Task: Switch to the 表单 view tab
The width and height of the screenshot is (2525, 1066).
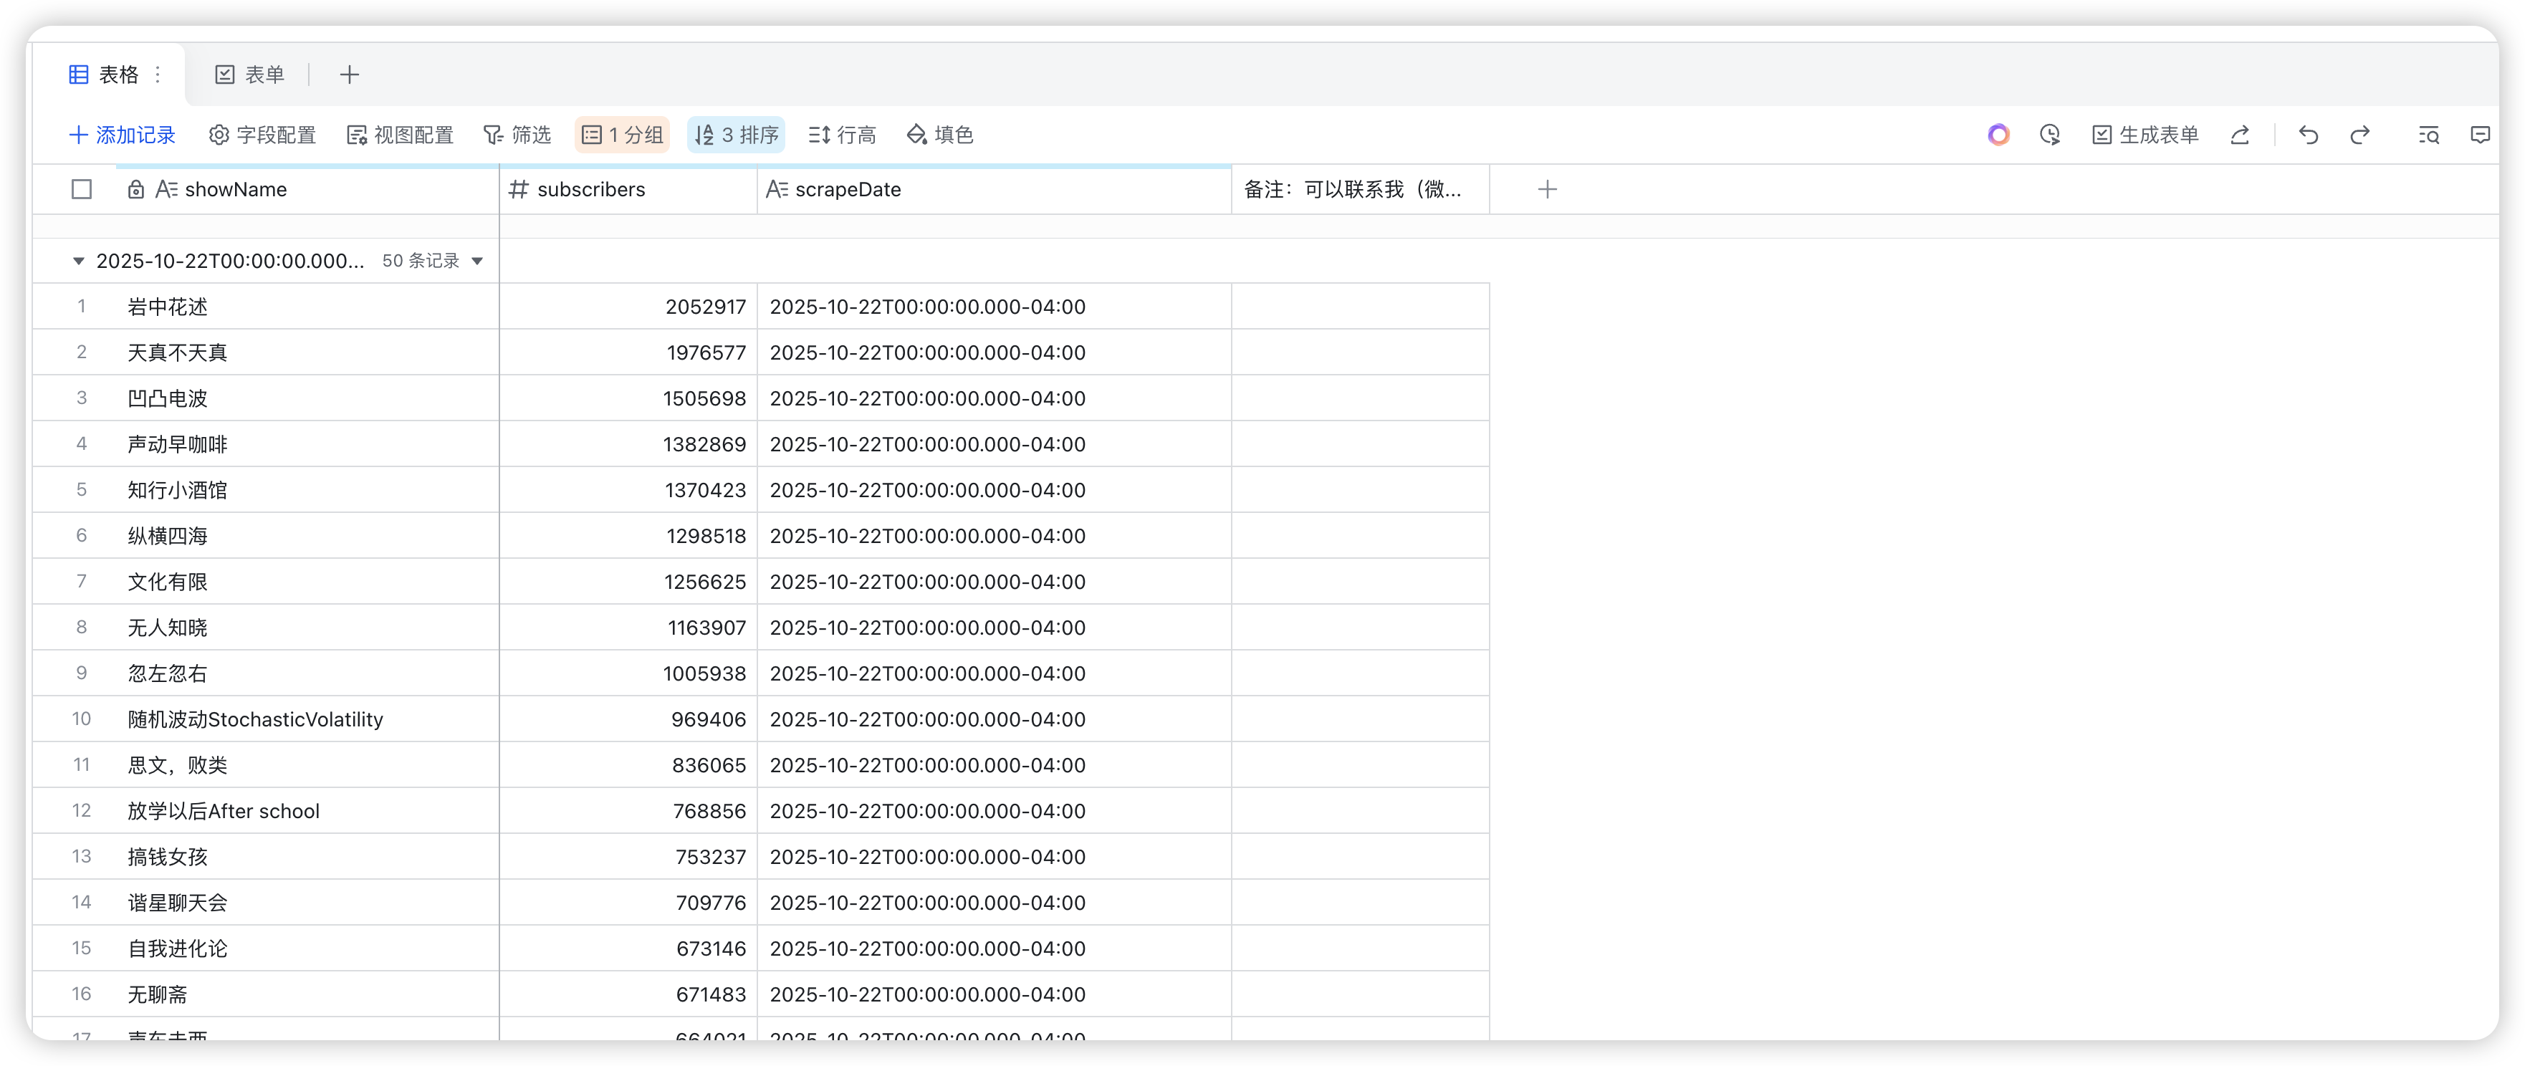Action: pos(250,75)
